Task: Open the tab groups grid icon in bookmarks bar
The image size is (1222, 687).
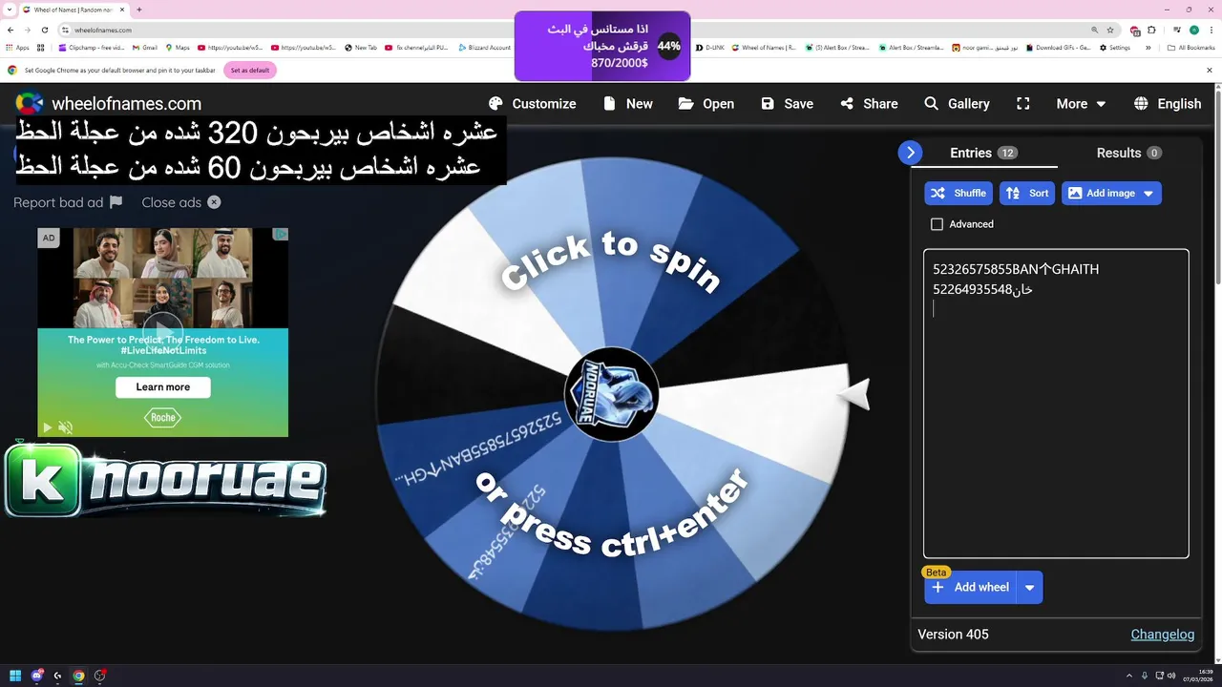Action: 41,47
